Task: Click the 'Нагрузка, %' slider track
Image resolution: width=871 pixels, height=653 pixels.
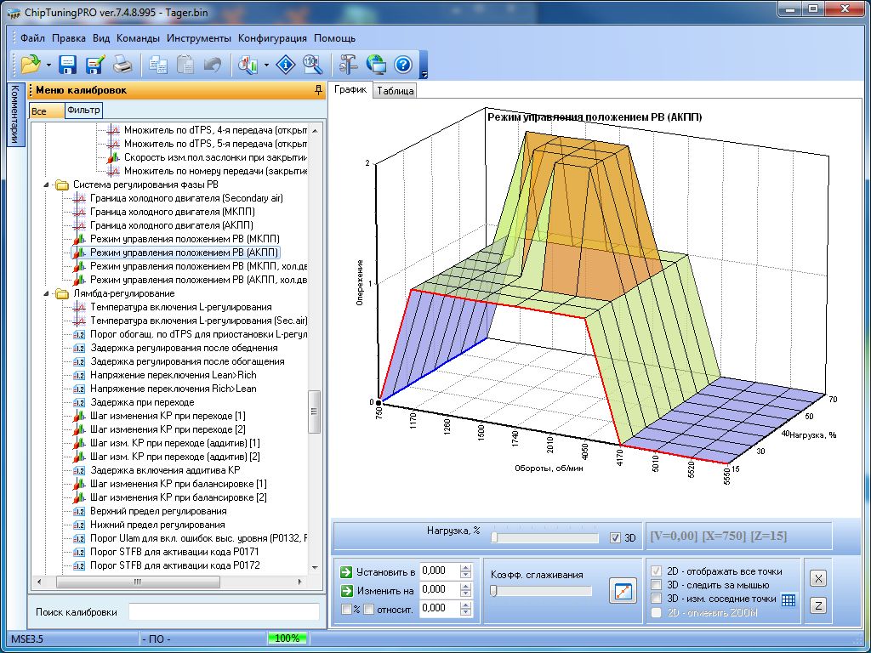Action: tap(544, 537)
